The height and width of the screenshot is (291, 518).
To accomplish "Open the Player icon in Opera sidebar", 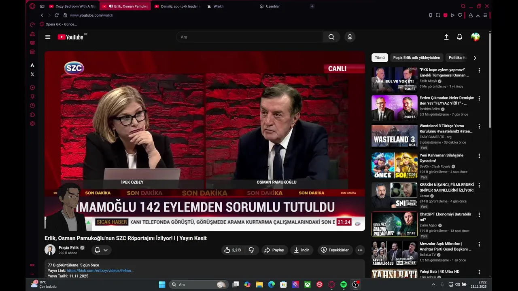I will [32, 88].
